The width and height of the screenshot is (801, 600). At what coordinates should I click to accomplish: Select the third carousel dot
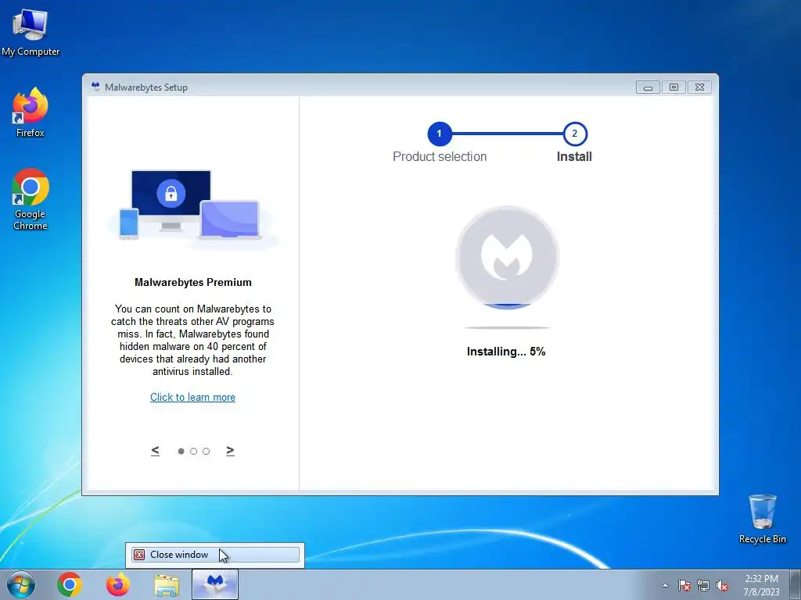point(206,451)
